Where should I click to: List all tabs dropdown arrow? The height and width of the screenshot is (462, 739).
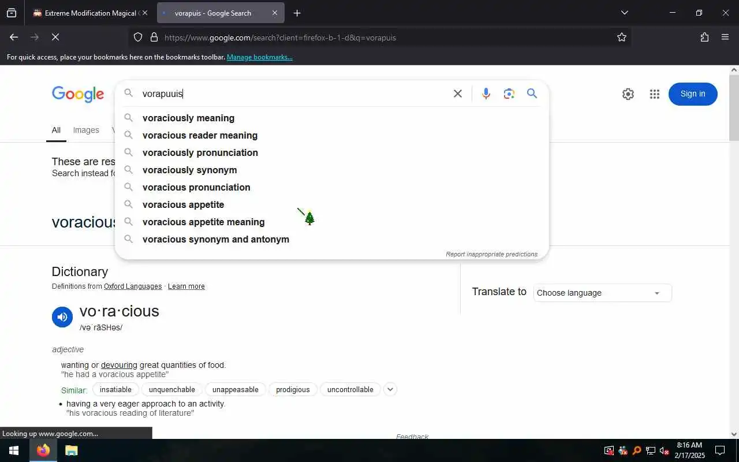point(624,13)
